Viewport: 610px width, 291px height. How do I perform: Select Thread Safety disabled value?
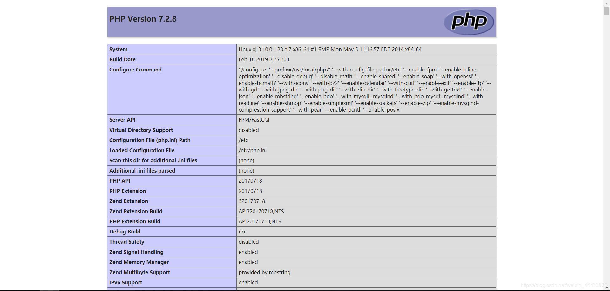click(x=249, y=242)
